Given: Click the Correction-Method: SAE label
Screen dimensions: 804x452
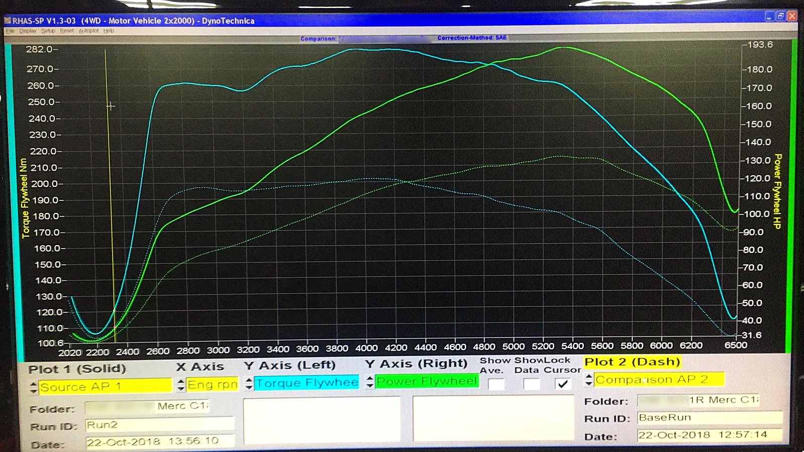Looking at the screenshot, I should (472, 38).
